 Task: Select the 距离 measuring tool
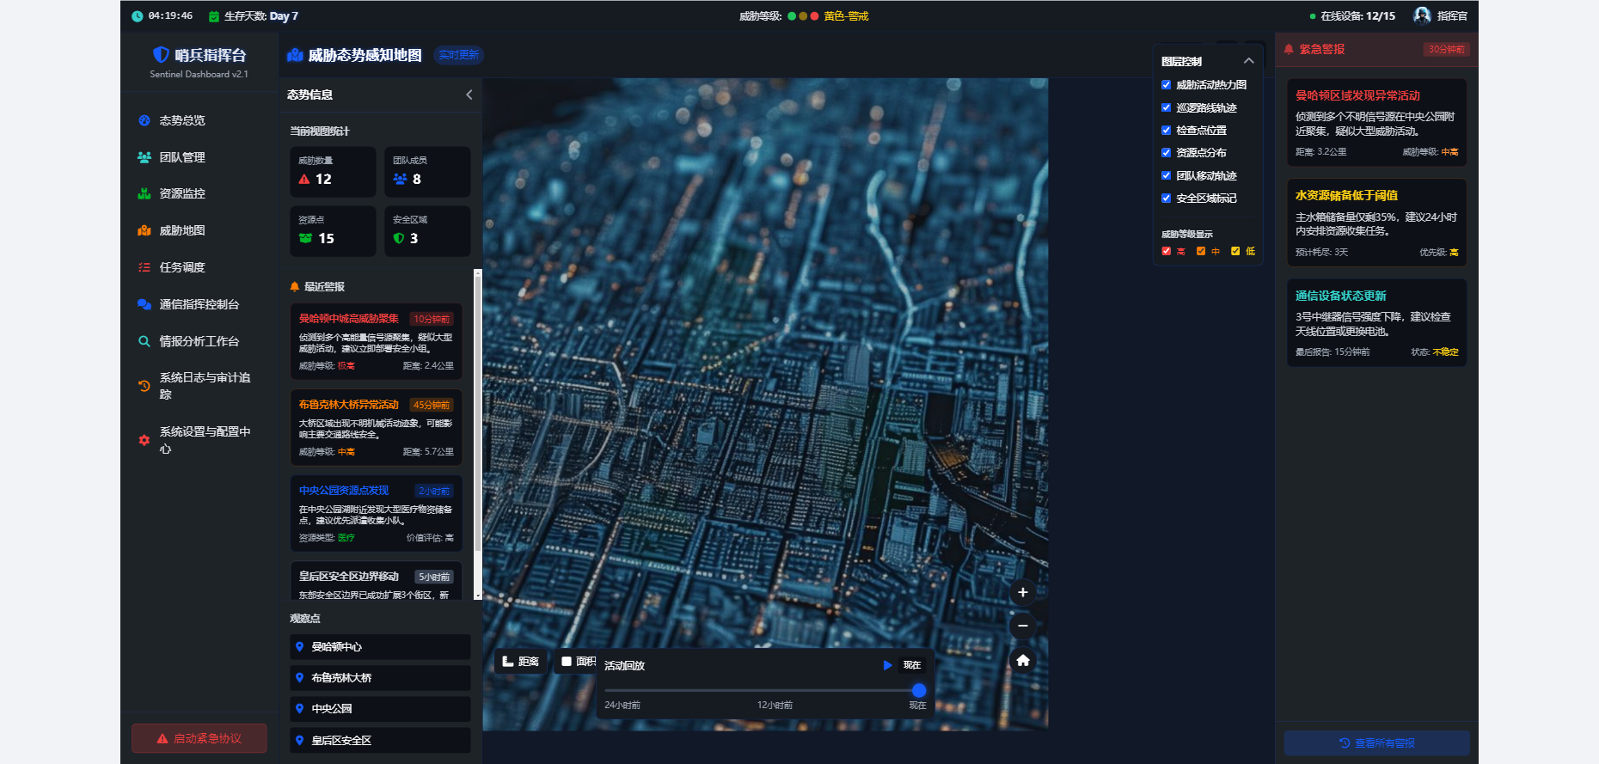point(521,662)
